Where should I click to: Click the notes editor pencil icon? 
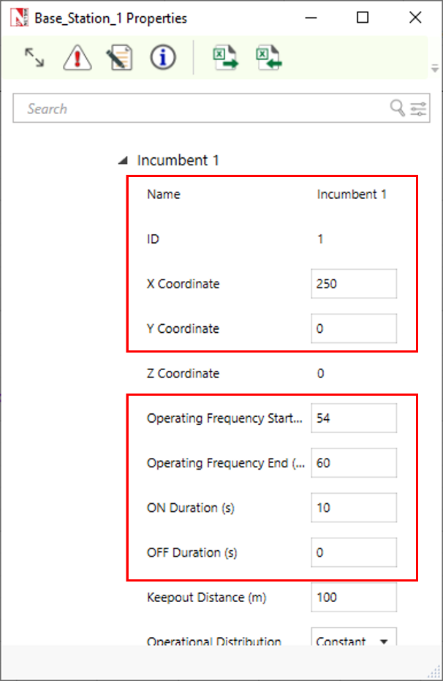tap(119, 58)
